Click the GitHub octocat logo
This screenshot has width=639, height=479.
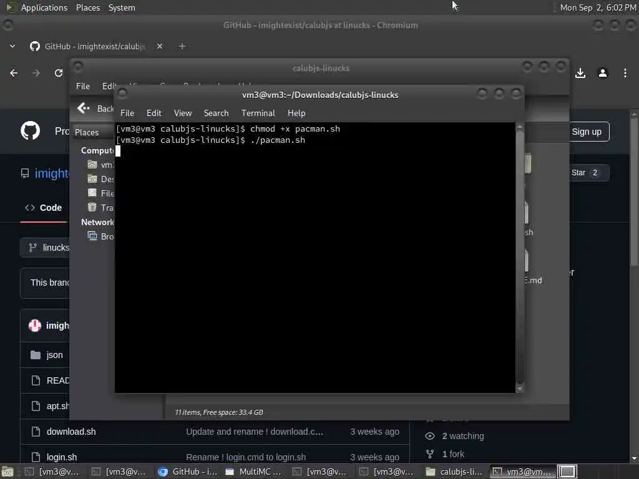tap(30, 131)
